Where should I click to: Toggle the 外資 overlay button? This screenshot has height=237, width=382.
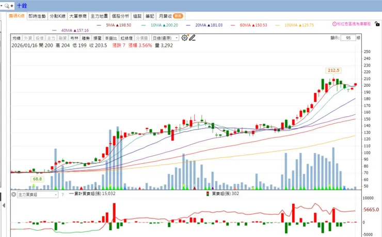28,38
